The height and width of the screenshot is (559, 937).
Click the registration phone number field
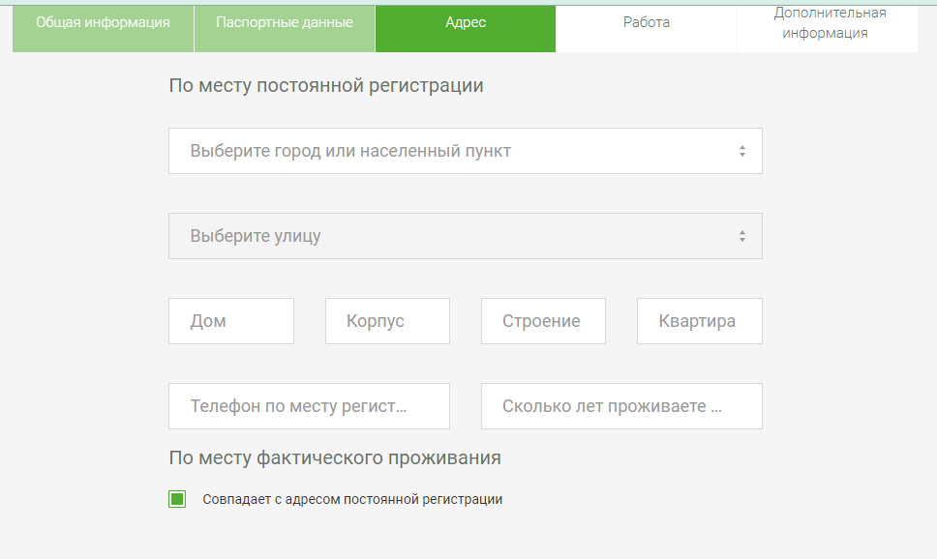coord(309,405)
